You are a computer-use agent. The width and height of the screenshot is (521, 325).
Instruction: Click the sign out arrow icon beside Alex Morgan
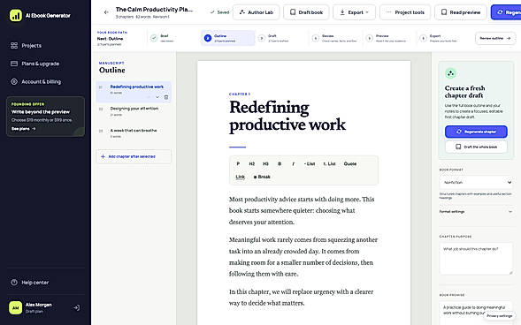77,307
